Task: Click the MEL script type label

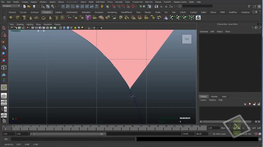Action: tap(6, 139)
